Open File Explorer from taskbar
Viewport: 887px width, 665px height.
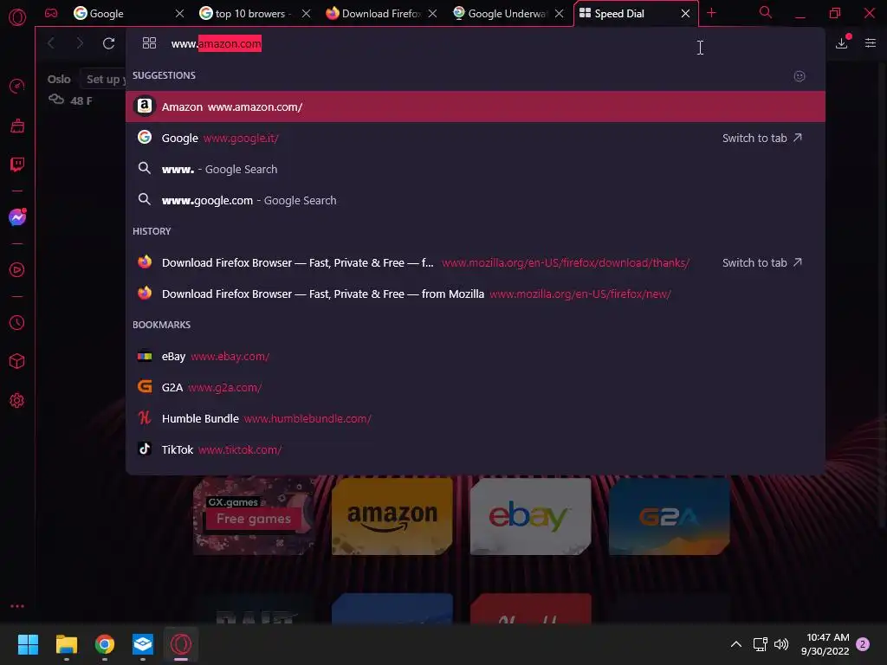[x=66, y=644]
